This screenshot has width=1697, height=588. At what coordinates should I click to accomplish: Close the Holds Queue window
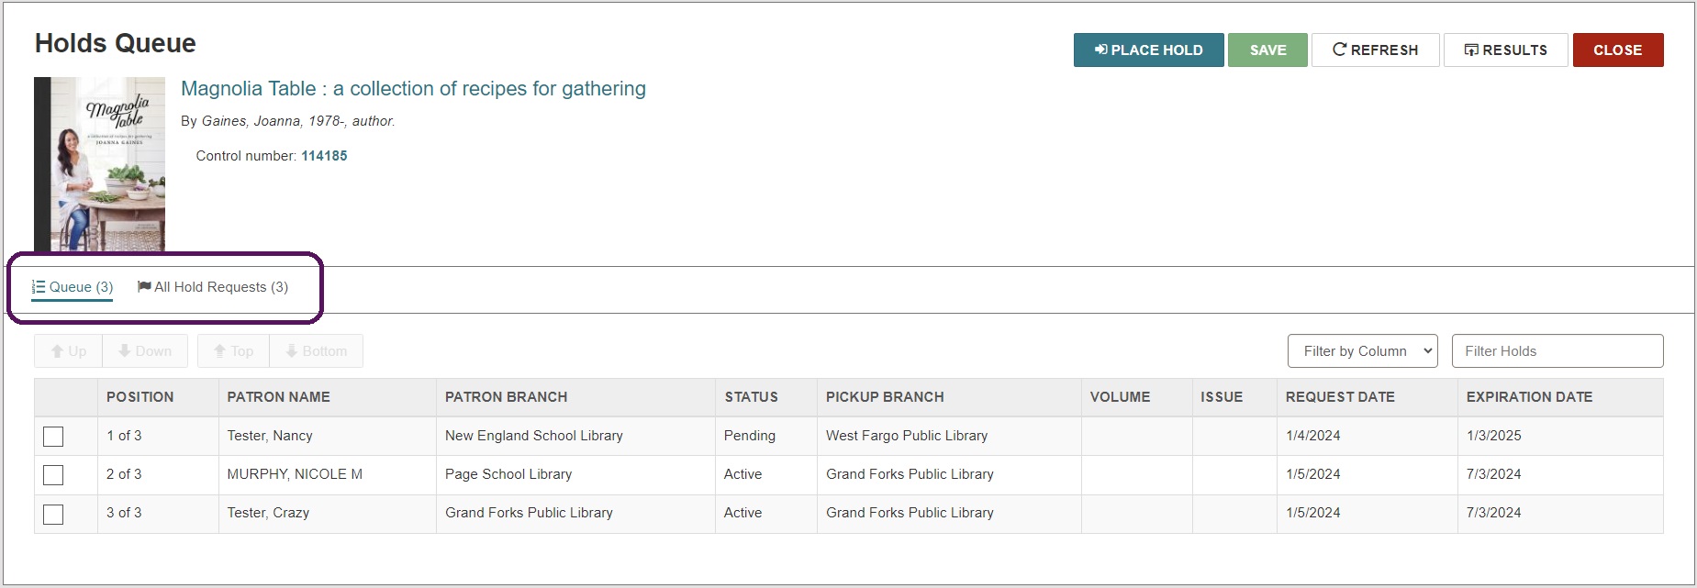click(1617, 50)
